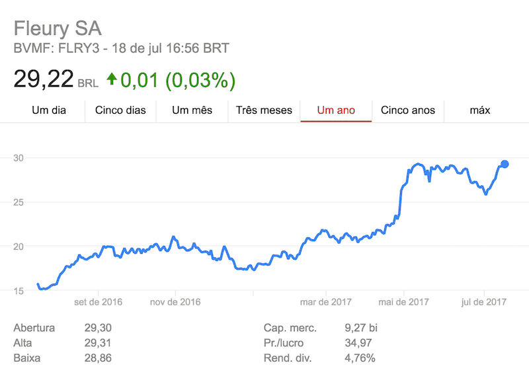Click the green up arrow icon
The height and width of the screenshot is (386, 529).
[x=112, y=79]
